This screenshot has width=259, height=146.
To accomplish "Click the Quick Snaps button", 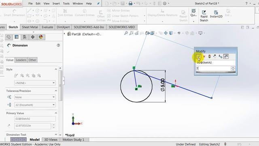I will (x=193, y=13).
